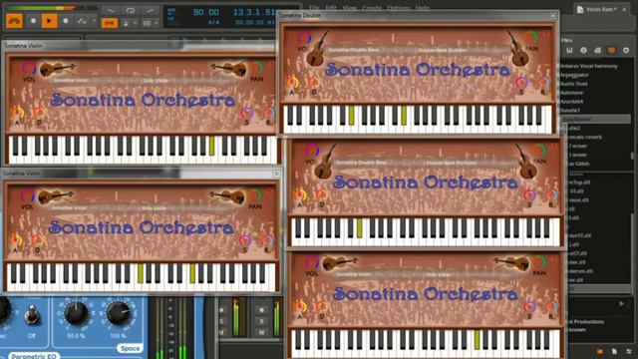Open the File menu

coord(314,7)
